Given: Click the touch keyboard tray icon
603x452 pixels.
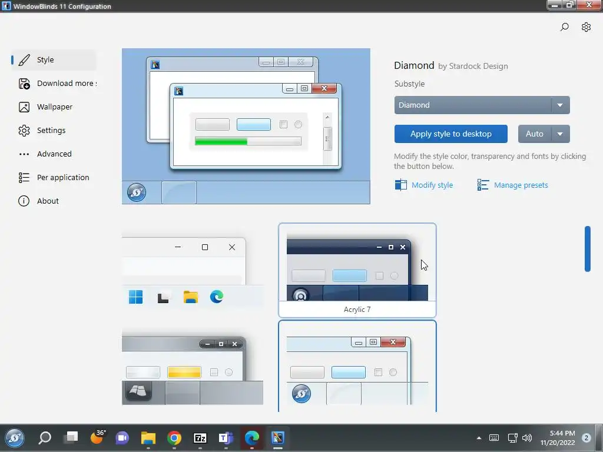Looking at the screenshot, I should tap(494, 438).
